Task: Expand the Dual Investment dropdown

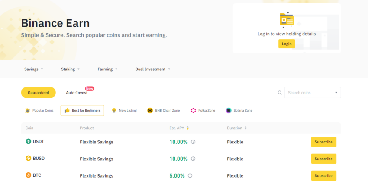Action: (x=153, y=69)
